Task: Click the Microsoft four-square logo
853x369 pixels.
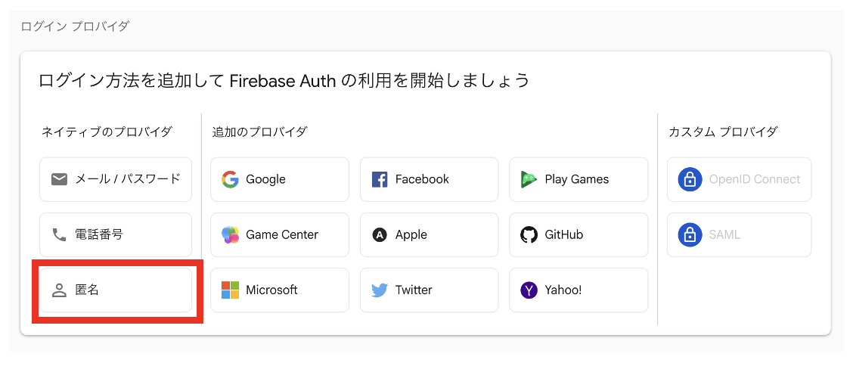Action: [230, 290]
